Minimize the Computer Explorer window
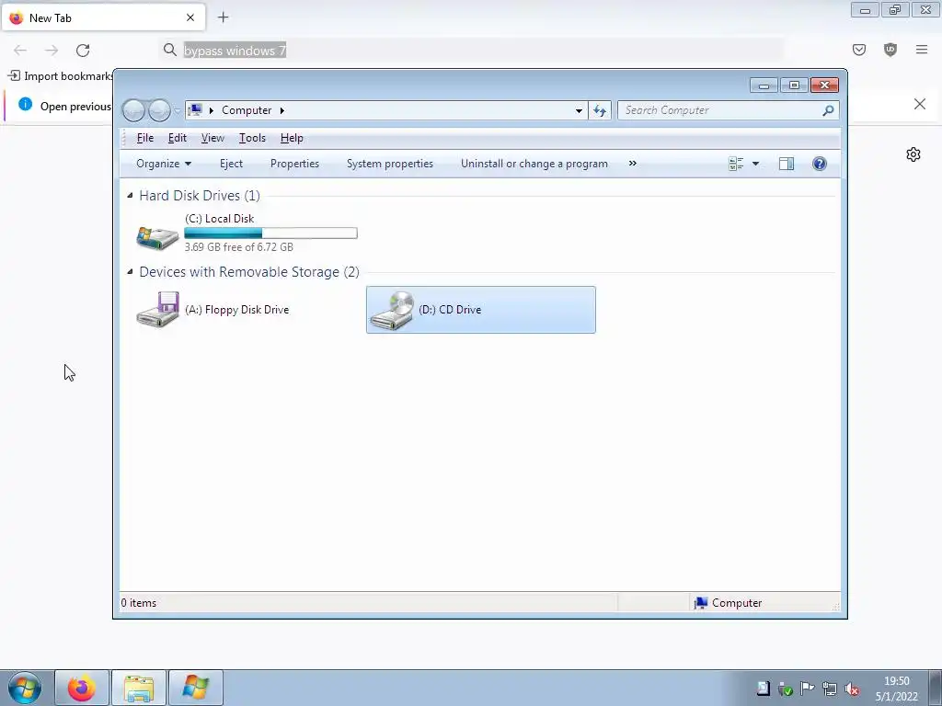Screen dimensions: 942x706 point(764,85)
